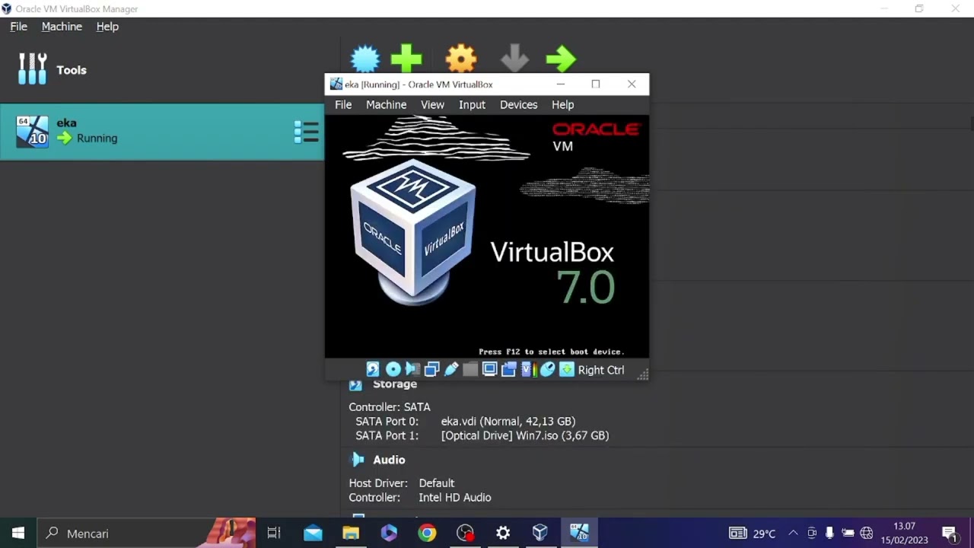Click the CPU virtualization indicator icon
Screen dimensions: 974x548
(x=528, y=370)
